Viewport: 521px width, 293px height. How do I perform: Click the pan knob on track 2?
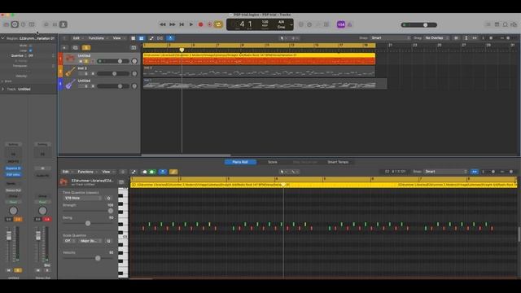(x=134, y=73)
